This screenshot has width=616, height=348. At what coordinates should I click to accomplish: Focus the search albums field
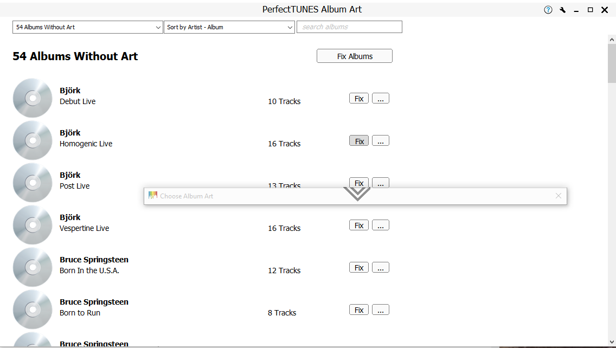[x=349, y=27]
